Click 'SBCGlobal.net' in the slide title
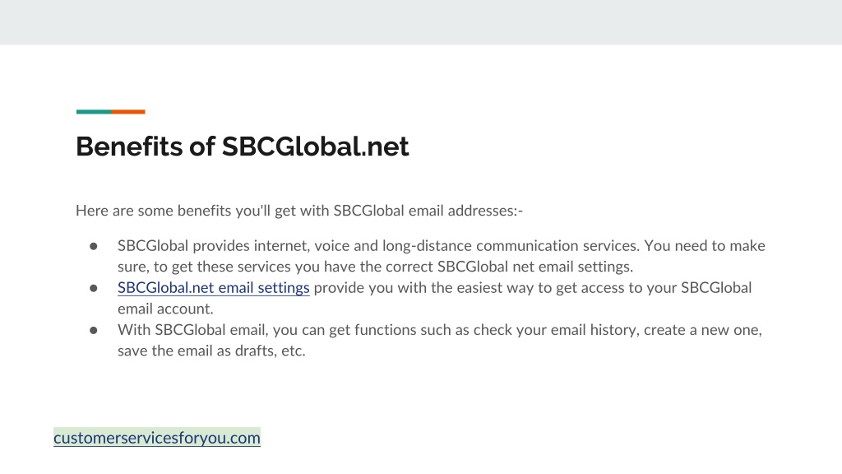Image resolution: width=842 pixels, height=474 pixels. click(315, 146)
